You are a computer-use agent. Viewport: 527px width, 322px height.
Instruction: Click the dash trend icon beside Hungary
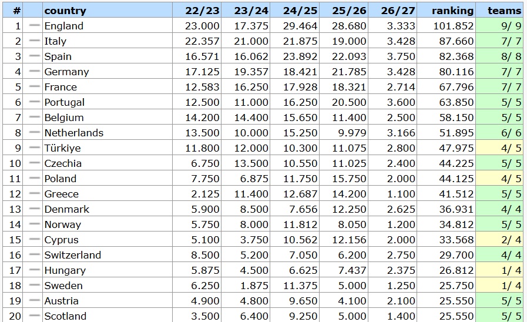pyautogui.click(x=34, y=270)
